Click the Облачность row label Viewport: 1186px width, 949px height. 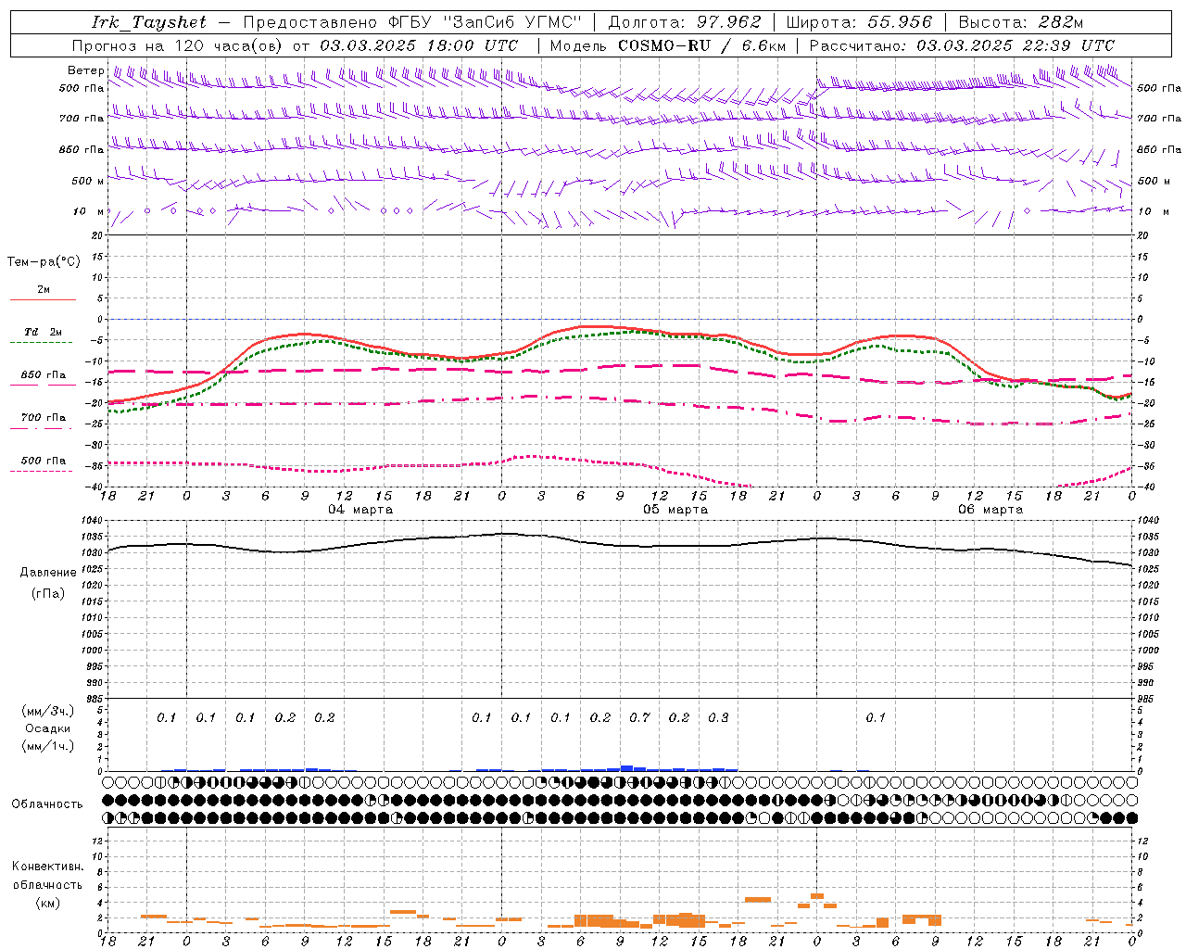[47, 804]
